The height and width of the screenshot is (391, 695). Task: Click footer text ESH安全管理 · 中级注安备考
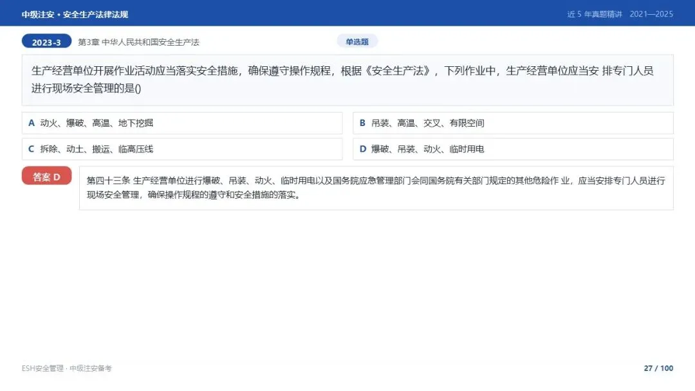(66, 368)
